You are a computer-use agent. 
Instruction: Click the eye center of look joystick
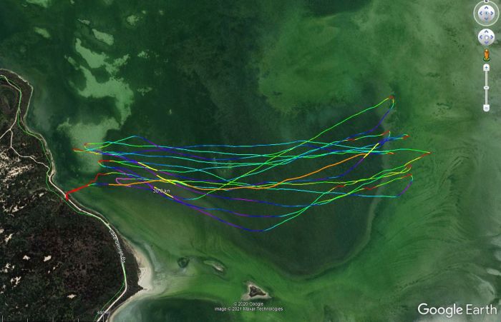click(x=486, y=14)
